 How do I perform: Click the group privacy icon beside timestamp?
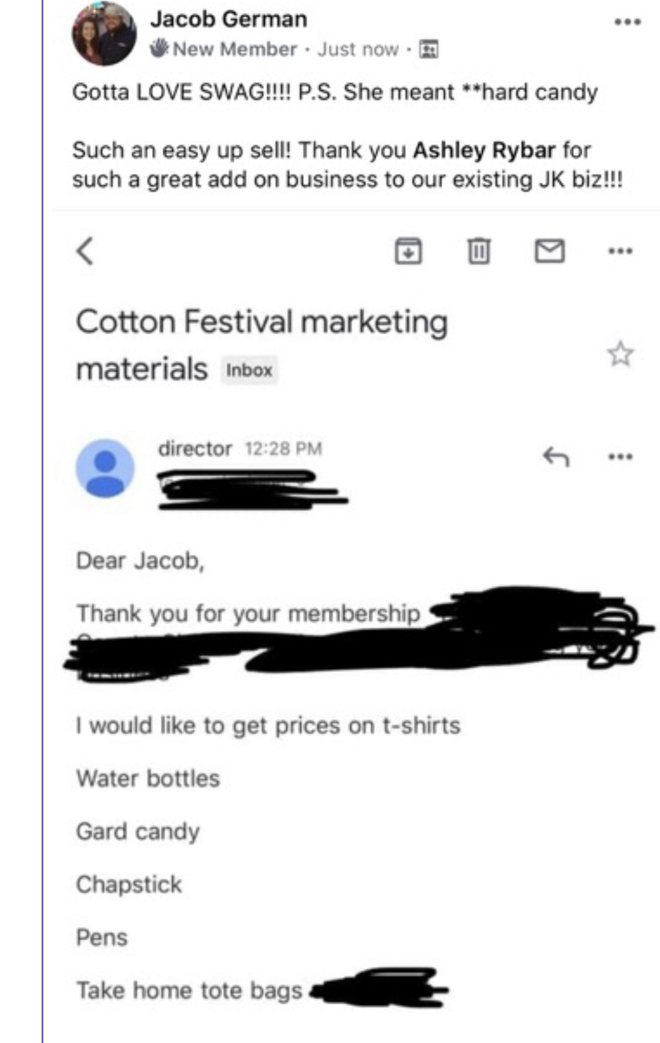[x=429, y=49]
